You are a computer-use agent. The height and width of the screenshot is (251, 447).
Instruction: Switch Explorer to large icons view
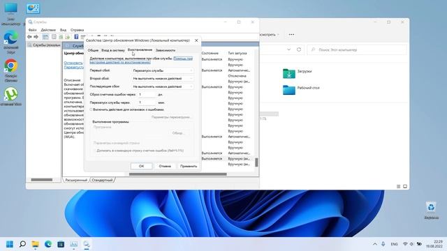405,186
